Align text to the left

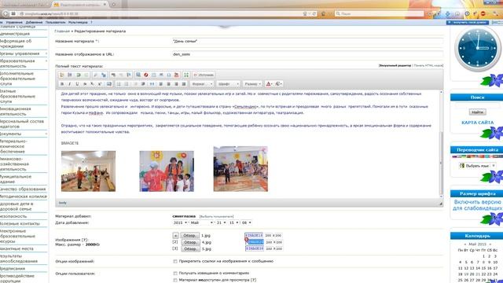point(160,84)
